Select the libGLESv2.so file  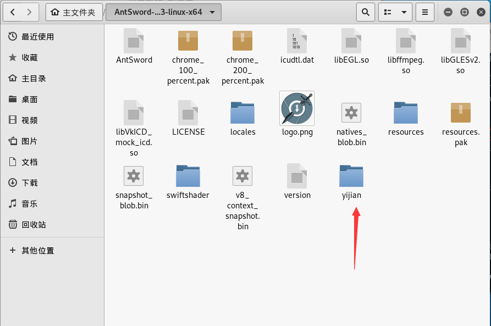pyautogui.click(x=460, y=52)
